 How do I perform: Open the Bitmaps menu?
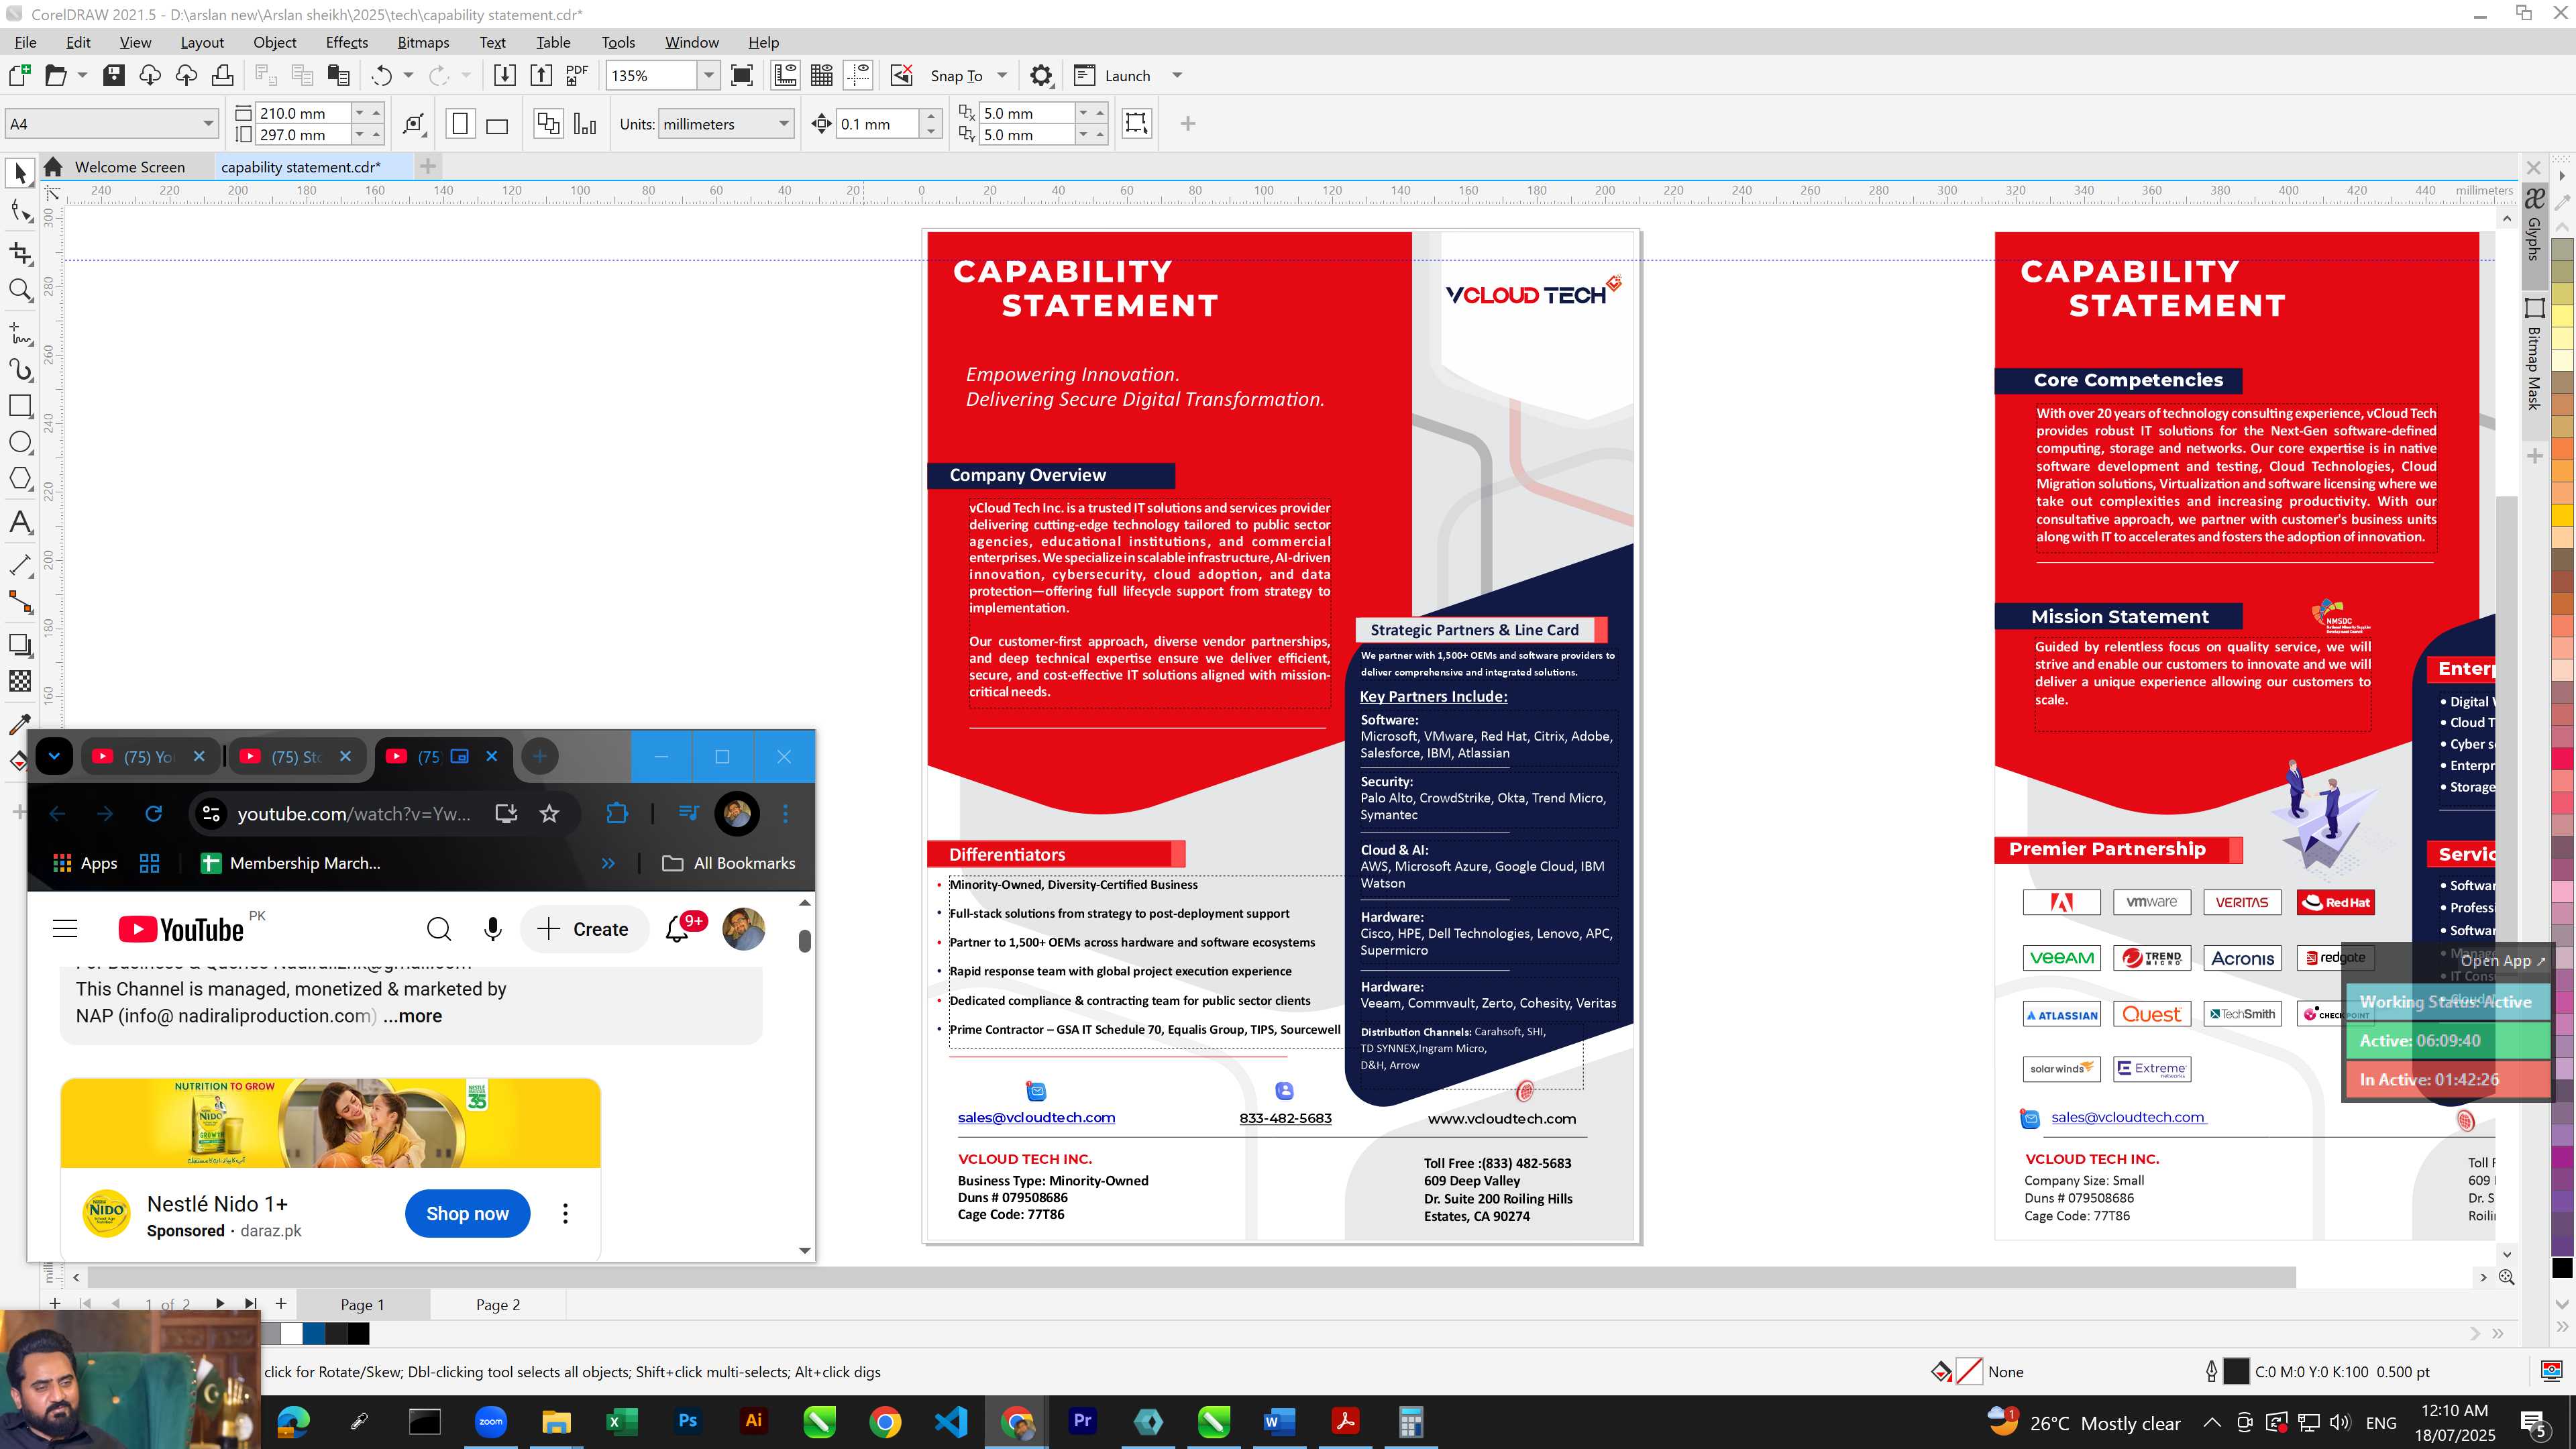423,42
